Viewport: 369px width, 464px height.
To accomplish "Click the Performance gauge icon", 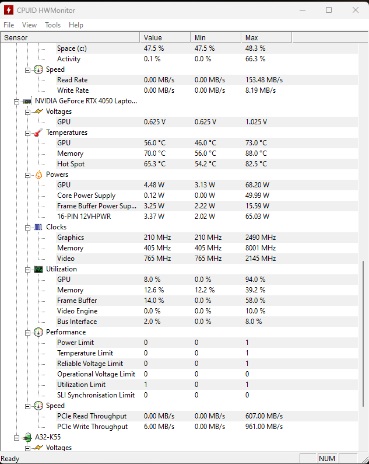I will click(x=38, y=332).
